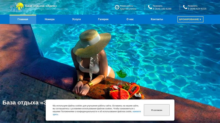Click the Круглосуточно working hours text
The height and width of the screenshot is (123, 220).
[x=128, y=9]
